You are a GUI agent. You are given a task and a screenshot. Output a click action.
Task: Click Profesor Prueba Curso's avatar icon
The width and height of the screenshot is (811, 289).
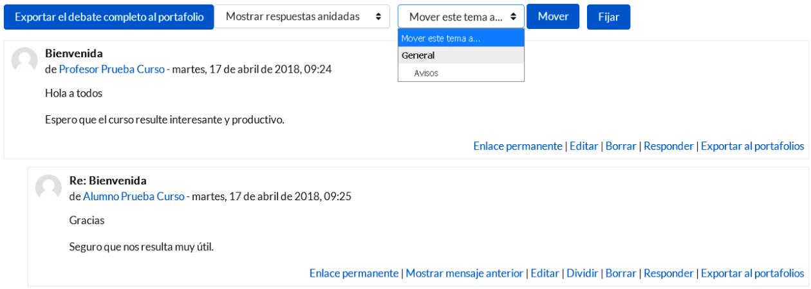tap(24, 61)
